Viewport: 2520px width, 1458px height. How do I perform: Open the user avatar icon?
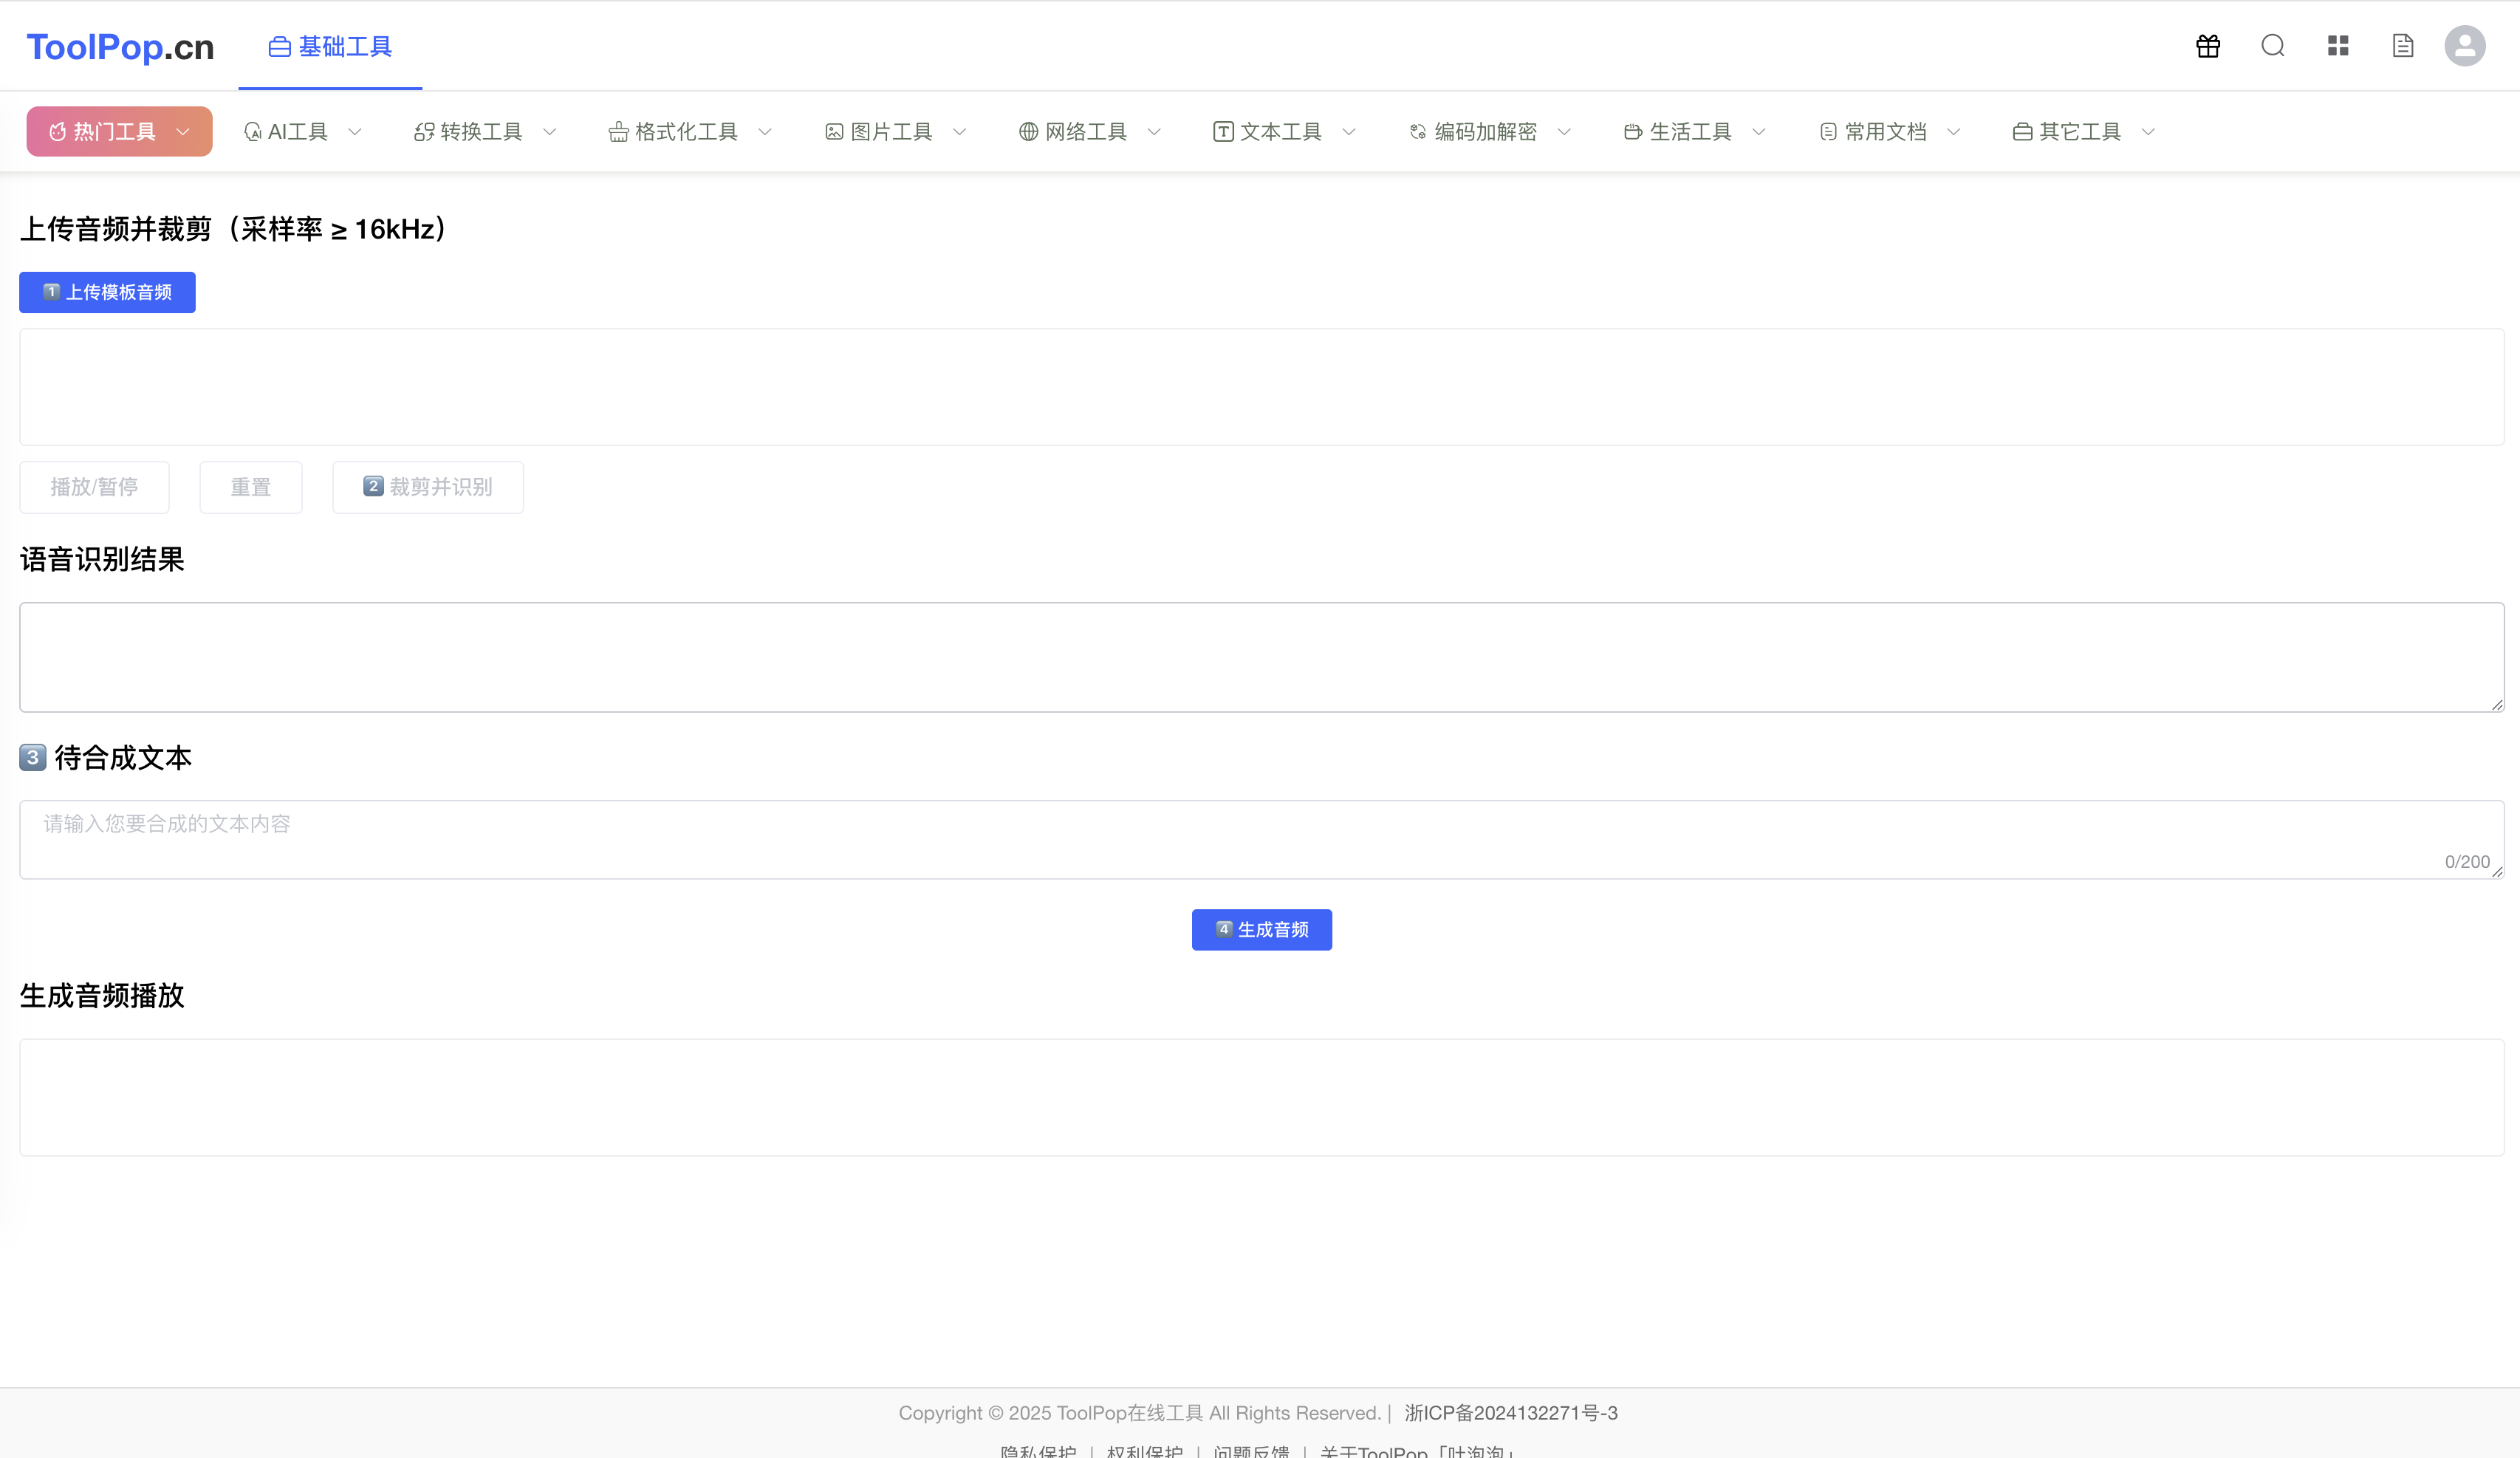2465,45
